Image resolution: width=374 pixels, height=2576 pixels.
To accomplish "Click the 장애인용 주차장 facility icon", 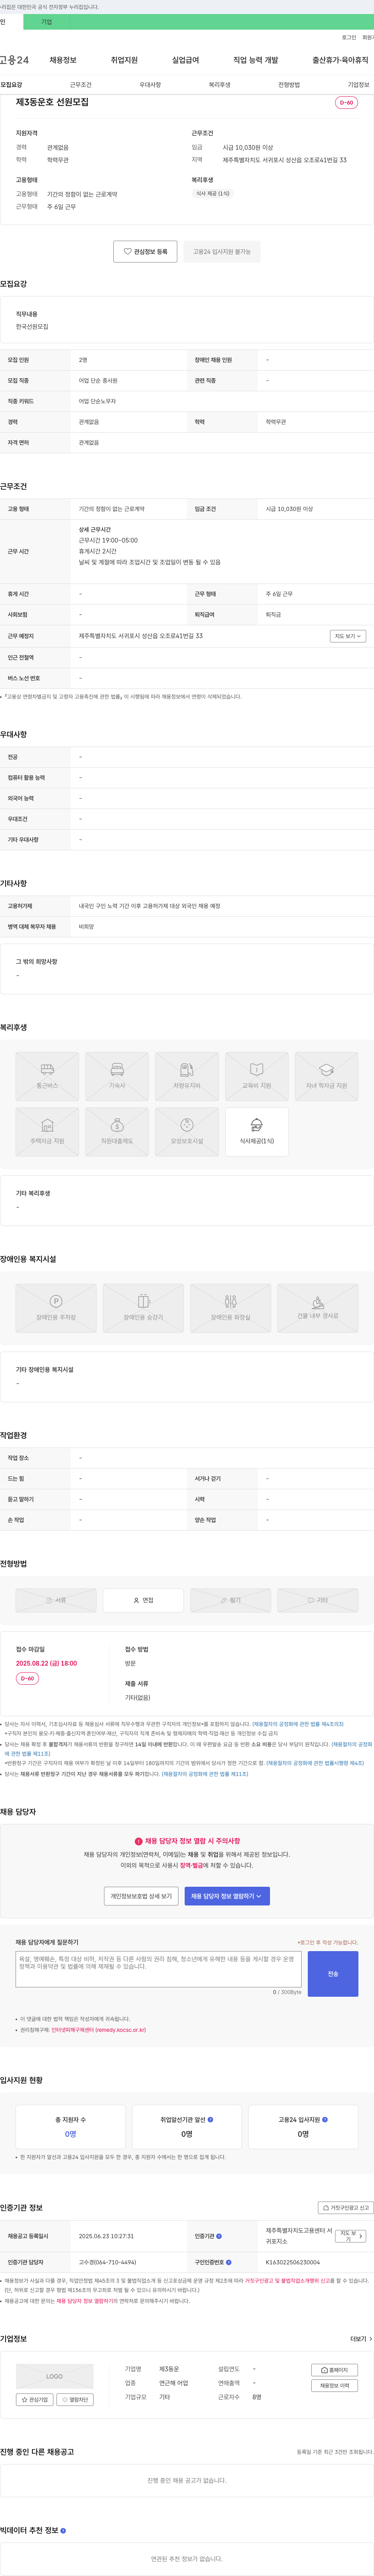I will (56, 1308).
